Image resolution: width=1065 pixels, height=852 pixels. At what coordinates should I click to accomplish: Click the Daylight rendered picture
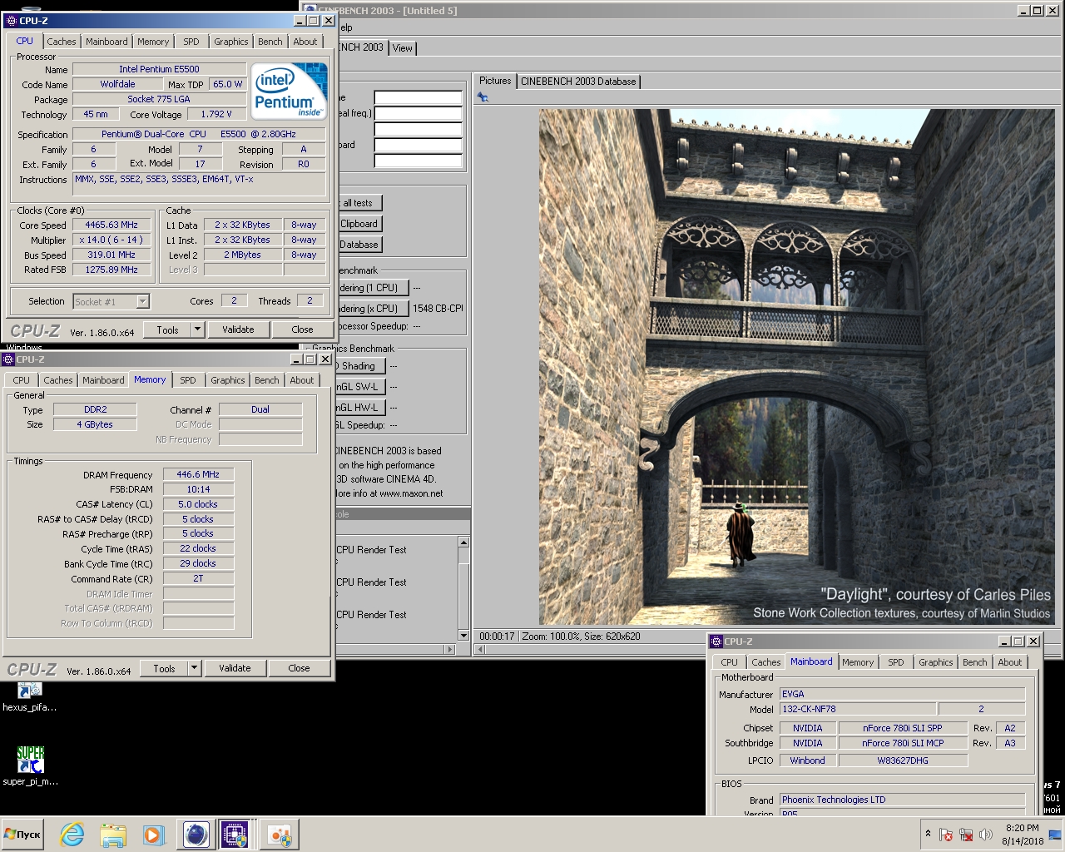click(x=797, y=367)
